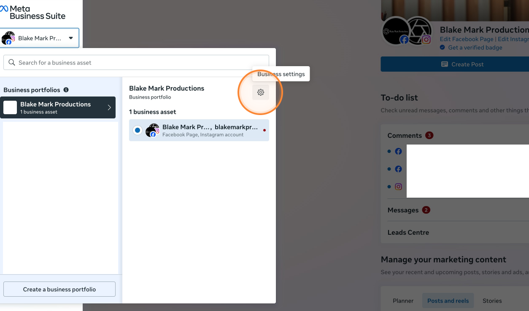529x311 pixels.
Task: Switch to the Stories tab
Action: click(492, 300)
